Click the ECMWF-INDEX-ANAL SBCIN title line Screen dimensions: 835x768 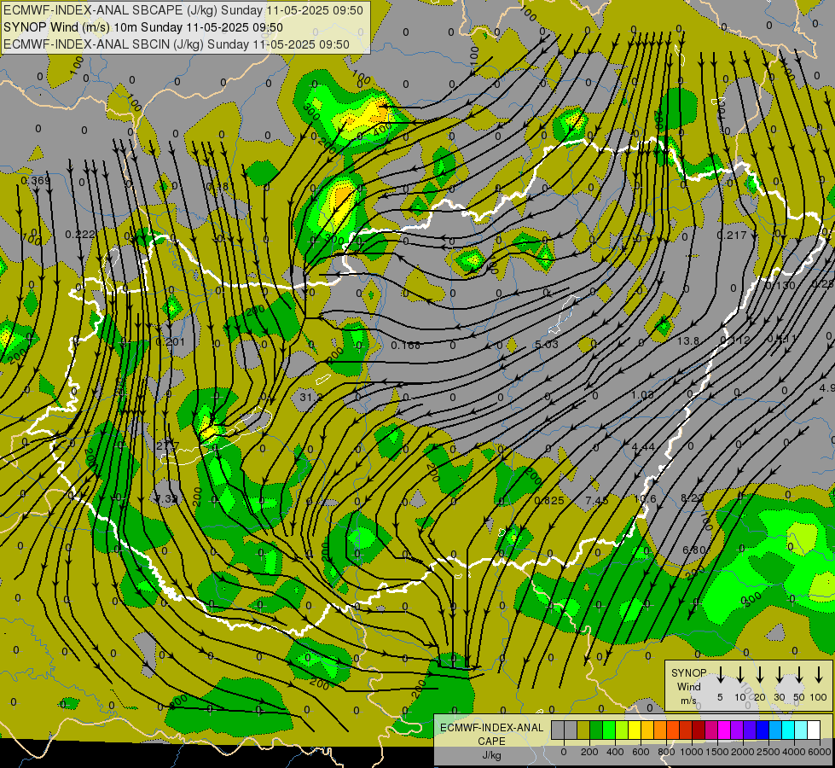click(x=177, y=44)
